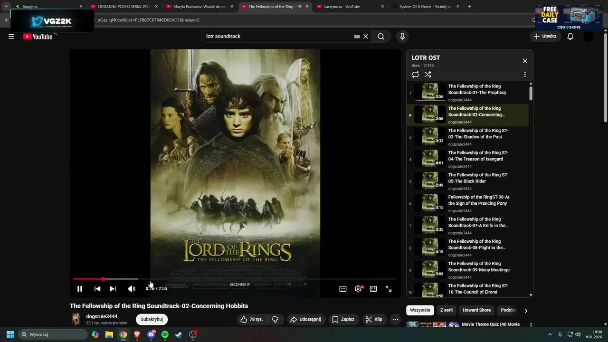Screen dimensions: 608x342
Task: Open LOTR OST playlist options menu
Action: (x=525, y=75)
